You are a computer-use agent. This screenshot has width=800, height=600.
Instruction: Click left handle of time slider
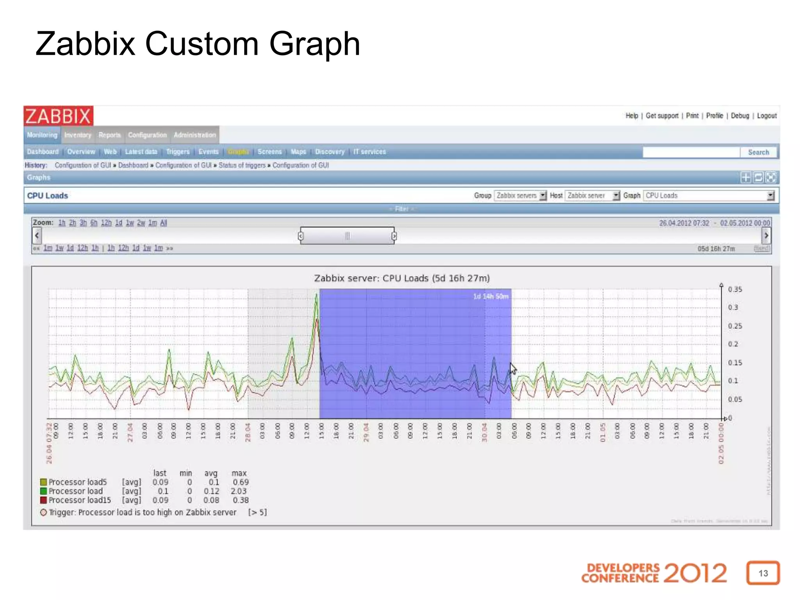[300, 236]
